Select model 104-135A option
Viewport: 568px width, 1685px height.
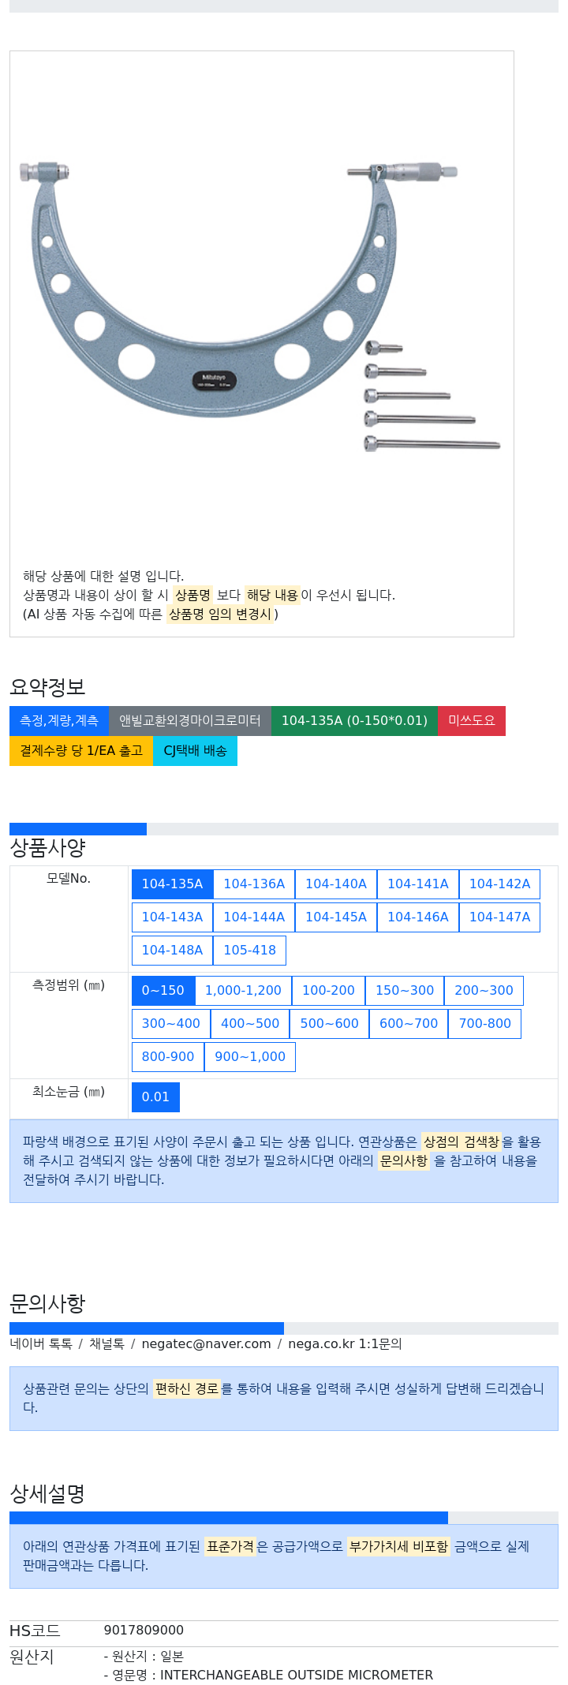172,884
